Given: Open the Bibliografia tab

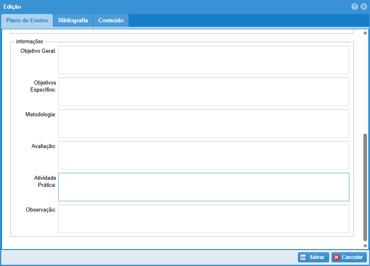Looking at the screenshot, I should click(73, 21).
